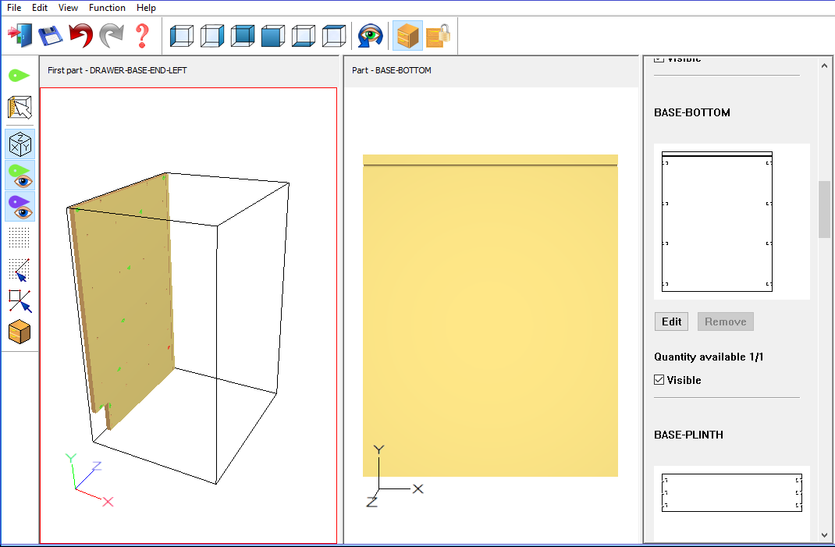Screen dimensions: 835x547
Task: Click the wooden box icon in sidebar
Action: click(20, 332)
